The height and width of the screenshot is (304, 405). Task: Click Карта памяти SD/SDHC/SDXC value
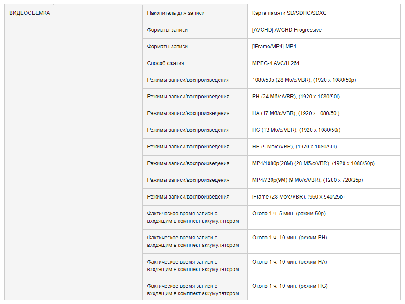tap(289, 13)
